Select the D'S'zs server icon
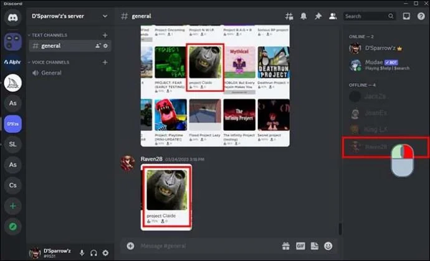This screenshot has width=430, height=261. [x=12, y=124]
